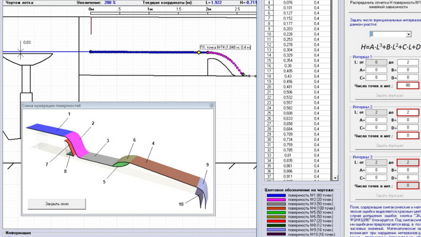421x237 pixels.
Task: Click the table scrollbar down arrow
Action: click(335, 178)
